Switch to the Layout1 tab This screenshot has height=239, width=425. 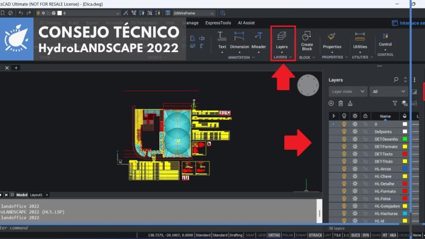coord(36,195)
